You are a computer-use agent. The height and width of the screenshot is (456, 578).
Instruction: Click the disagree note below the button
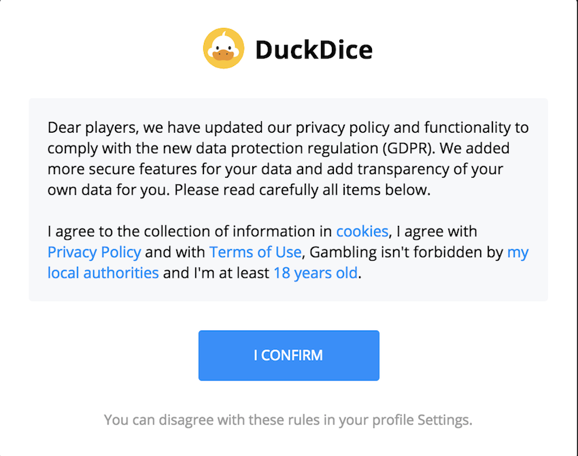[x=288, y=420]
